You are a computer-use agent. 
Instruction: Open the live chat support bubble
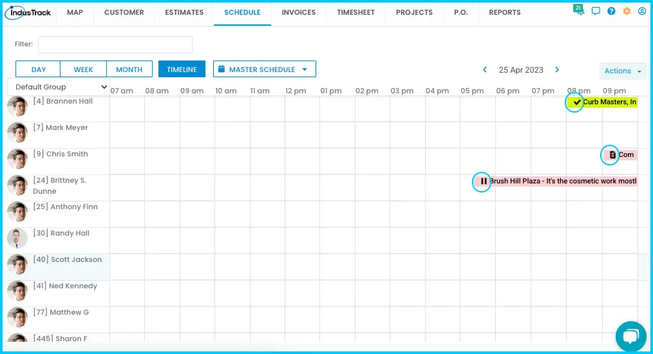[x=631, y=336]
